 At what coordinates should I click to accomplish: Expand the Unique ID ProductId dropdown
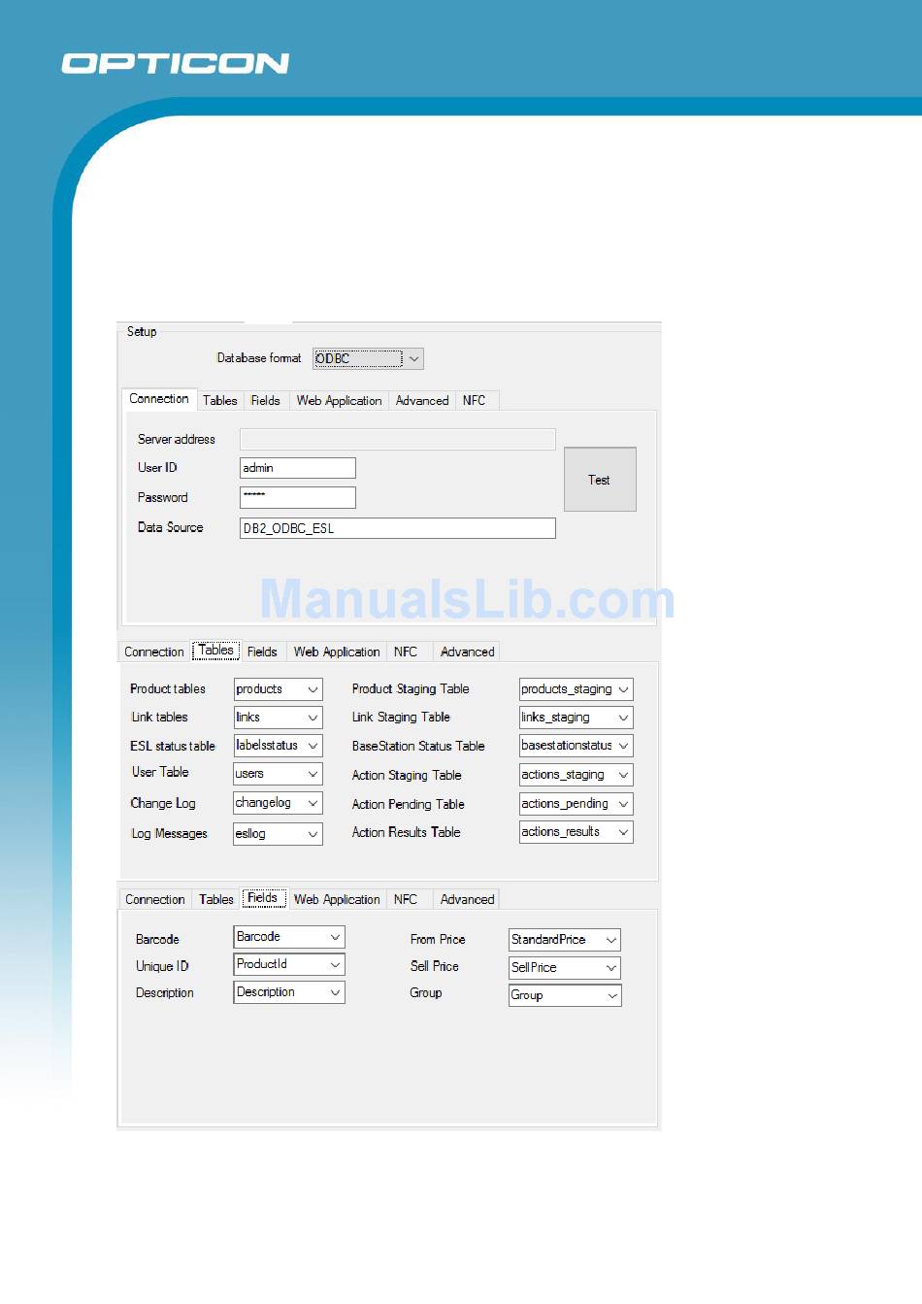click(x=289, y=964)
